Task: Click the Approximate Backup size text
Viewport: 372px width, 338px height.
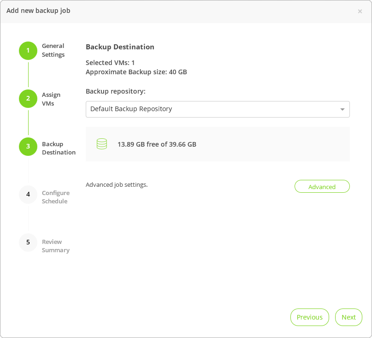Action: click(x=136, y=72)
